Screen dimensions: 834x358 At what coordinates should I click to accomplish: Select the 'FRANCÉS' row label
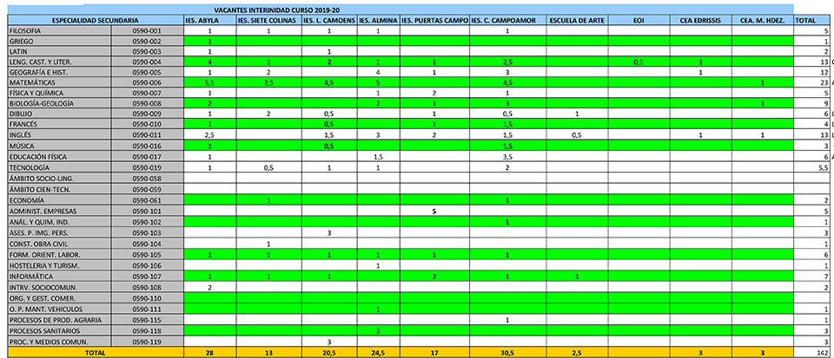point(60,124)
